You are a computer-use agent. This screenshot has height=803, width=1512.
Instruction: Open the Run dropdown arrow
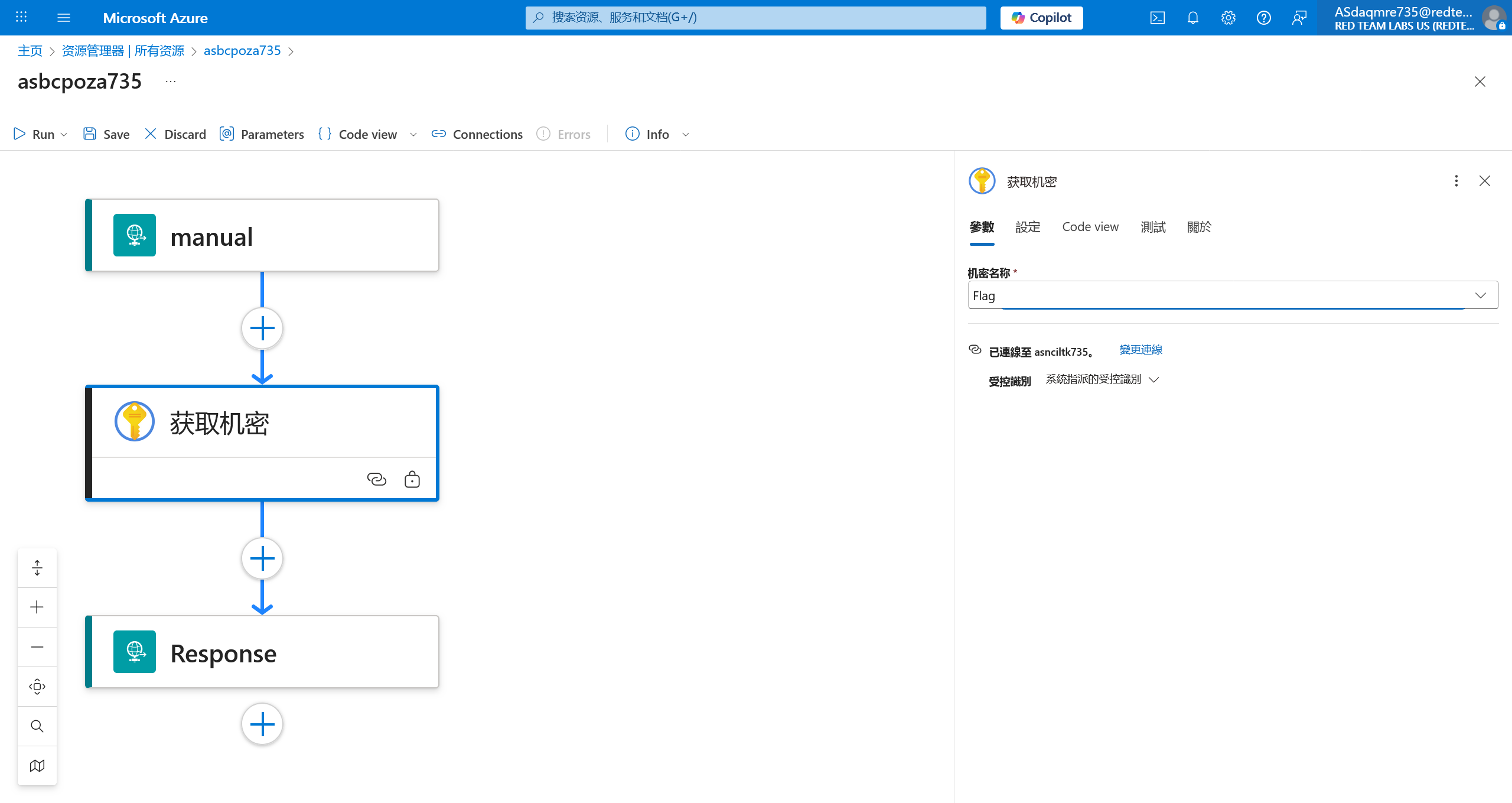pyautogui.click(x=64, y=135)
